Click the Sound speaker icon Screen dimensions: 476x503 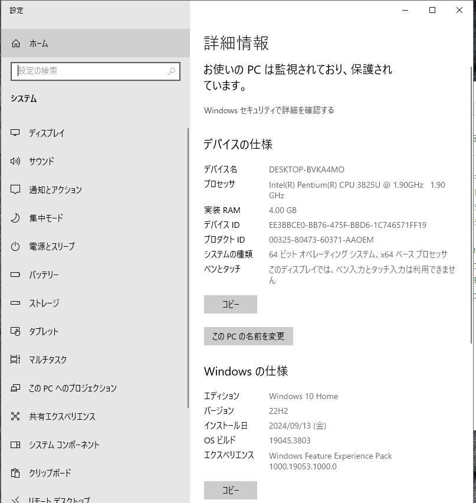coord(15,161)
